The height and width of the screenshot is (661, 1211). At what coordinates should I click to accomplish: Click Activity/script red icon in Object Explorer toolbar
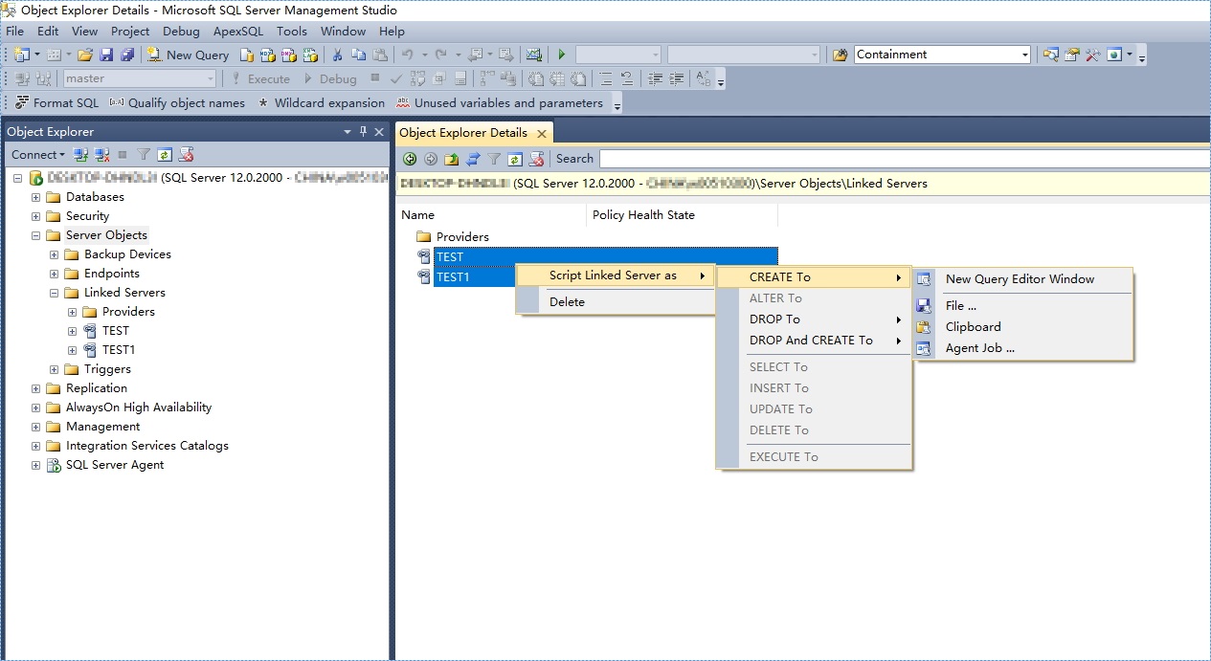(187, 154)
